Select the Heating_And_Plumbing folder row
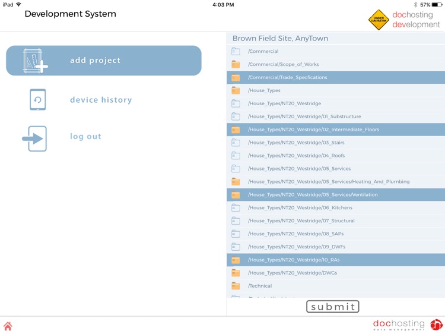The width and height of the screenshot is (445, 334). tap(336, 182)
